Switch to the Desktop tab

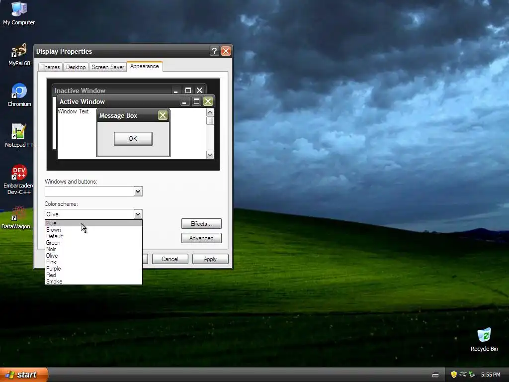[x=76, y=67]
